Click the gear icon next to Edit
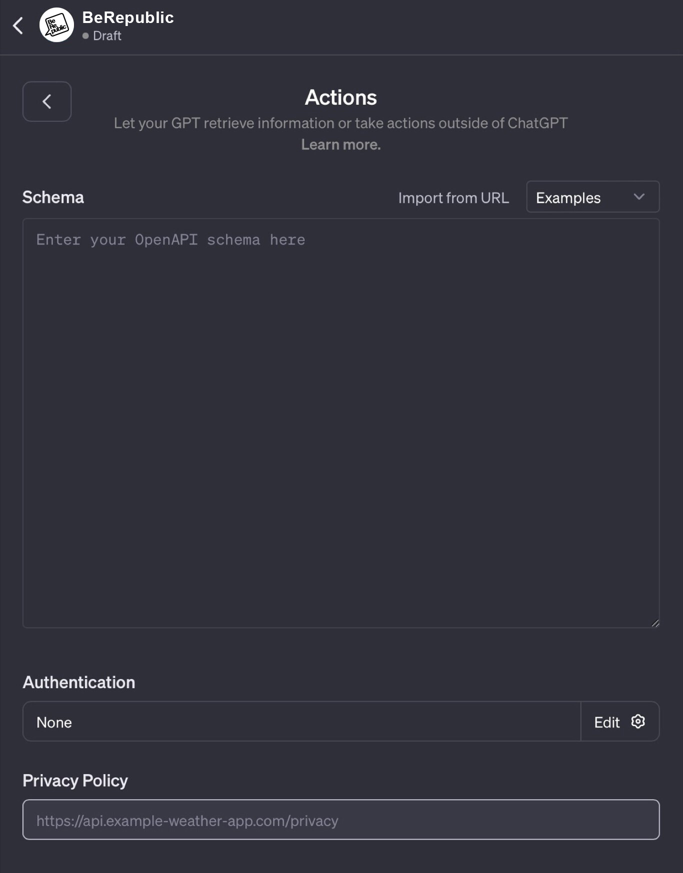 pyautogui.click(x=638, y=721)
